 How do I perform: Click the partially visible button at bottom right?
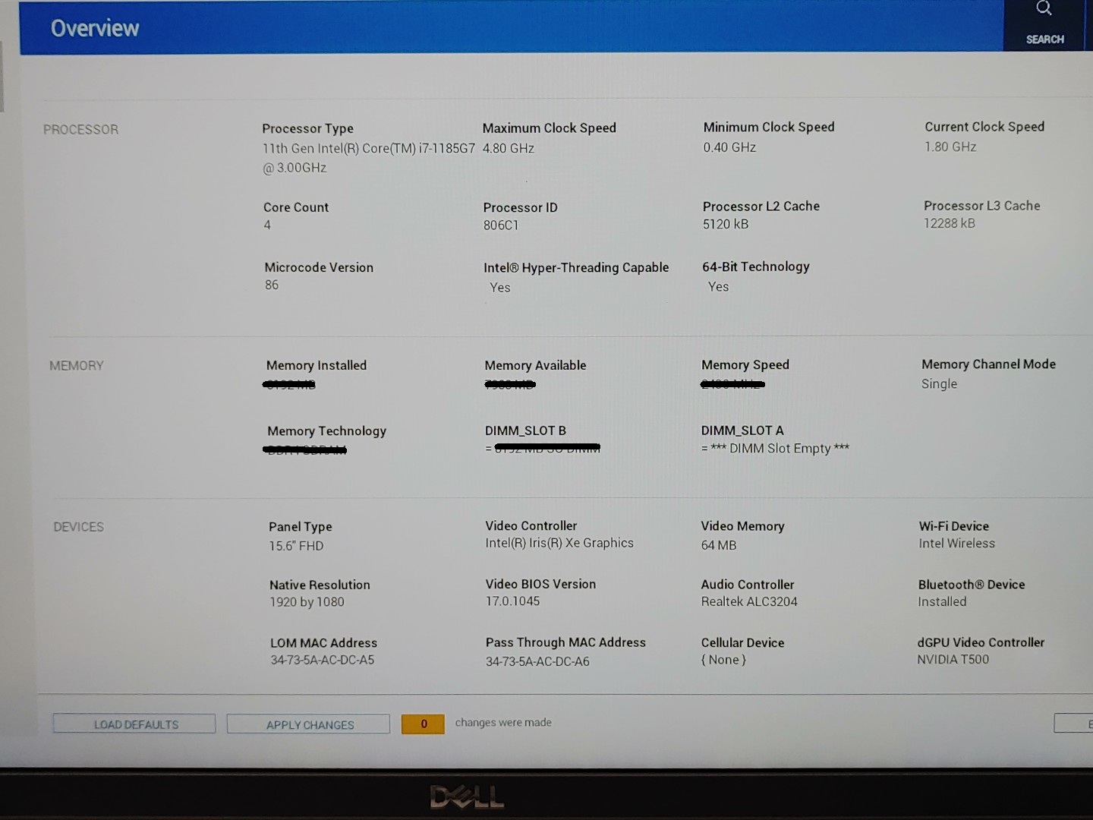tap(1076, 724)
